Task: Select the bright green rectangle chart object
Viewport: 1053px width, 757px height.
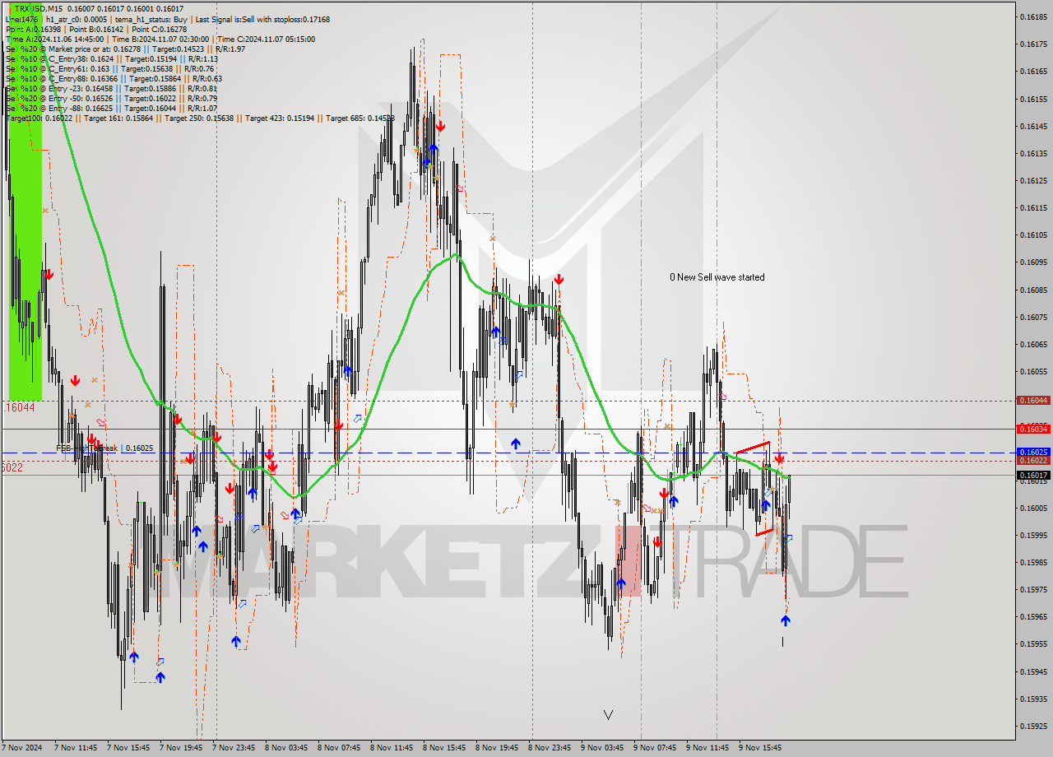Action: click(x=25, y=202)
